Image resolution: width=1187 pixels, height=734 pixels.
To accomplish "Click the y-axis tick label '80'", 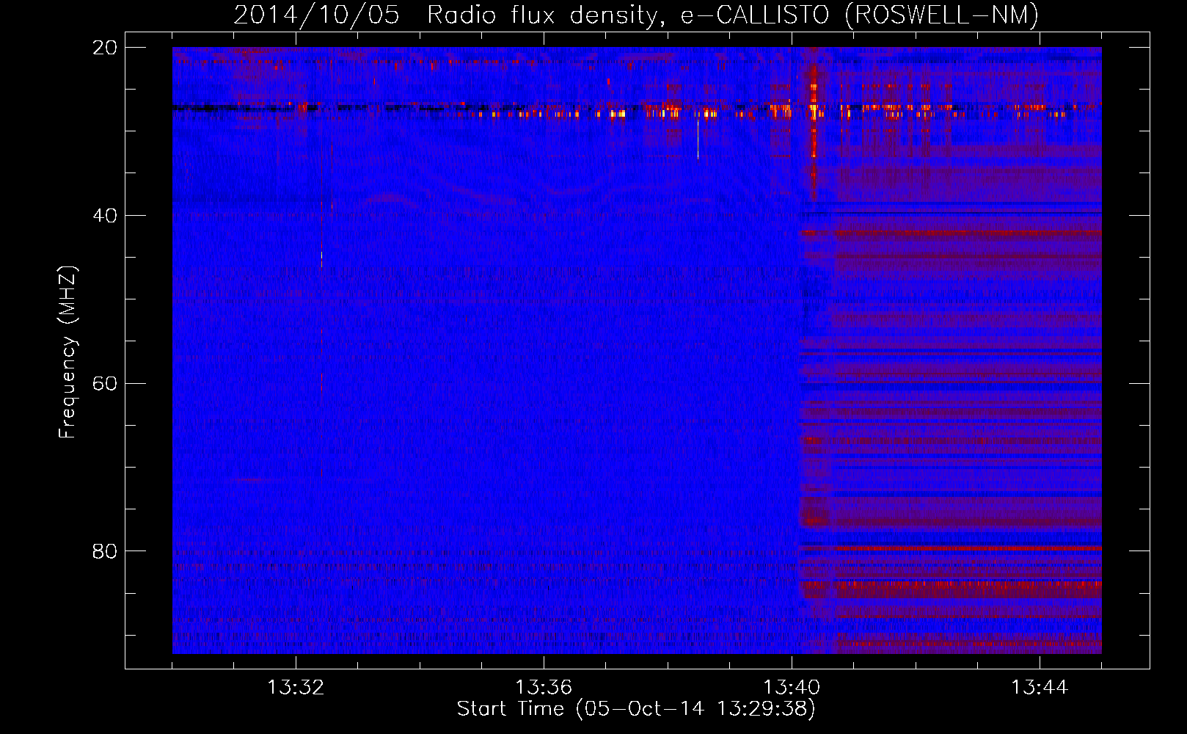I will coord(105,551).
